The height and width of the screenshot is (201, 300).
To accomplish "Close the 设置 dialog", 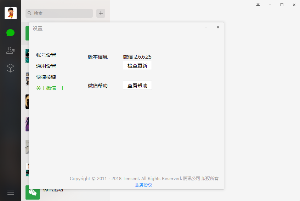I will point(218,27).
